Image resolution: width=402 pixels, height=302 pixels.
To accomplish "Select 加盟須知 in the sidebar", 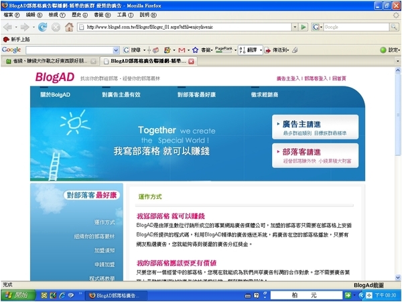I will pyautogui.click(x=105, y=250).
